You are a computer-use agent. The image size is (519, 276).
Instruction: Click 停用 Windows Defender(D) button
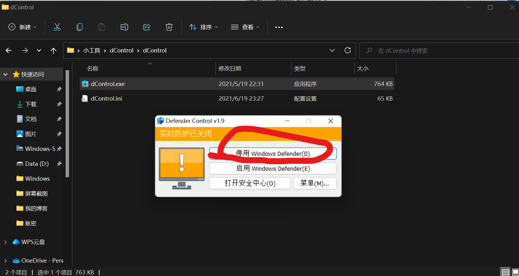coord(273,154)
